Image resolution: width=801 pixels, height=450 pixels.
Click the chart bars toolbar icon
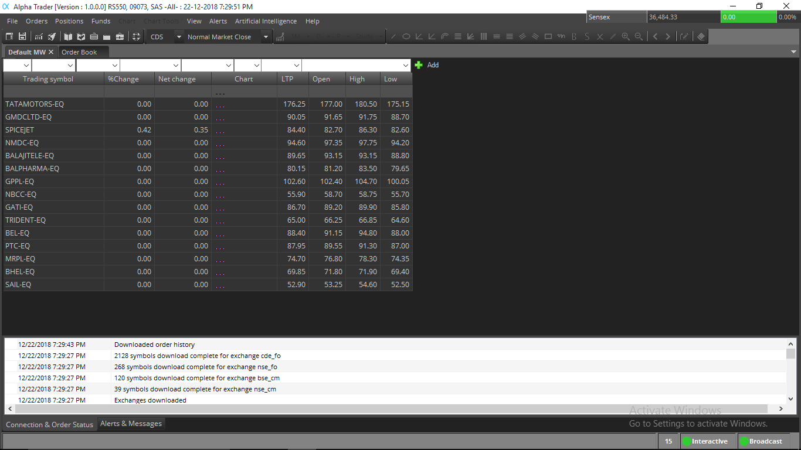[39, 36]
